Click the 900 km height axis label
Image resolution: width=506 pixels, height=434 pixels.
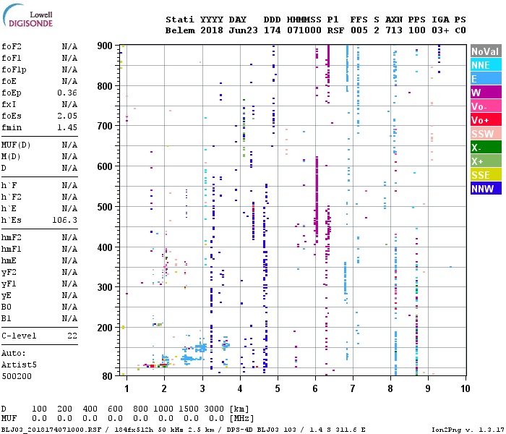pyautogui.click(x=105, y=46)
